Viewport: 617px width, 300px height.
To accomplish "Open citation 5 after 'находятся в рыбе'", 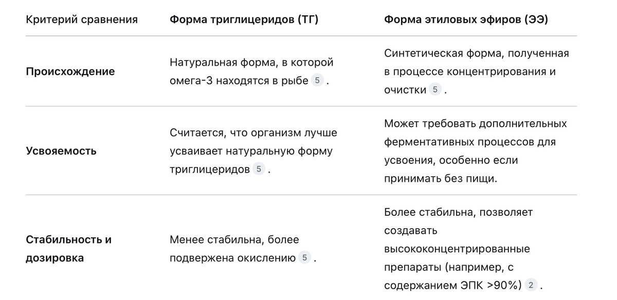I will point(317,81).
